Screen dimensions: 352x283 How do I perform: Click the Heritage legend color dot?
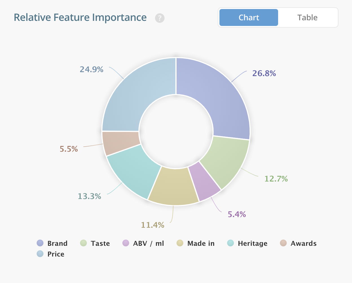[x=230, y=243]
